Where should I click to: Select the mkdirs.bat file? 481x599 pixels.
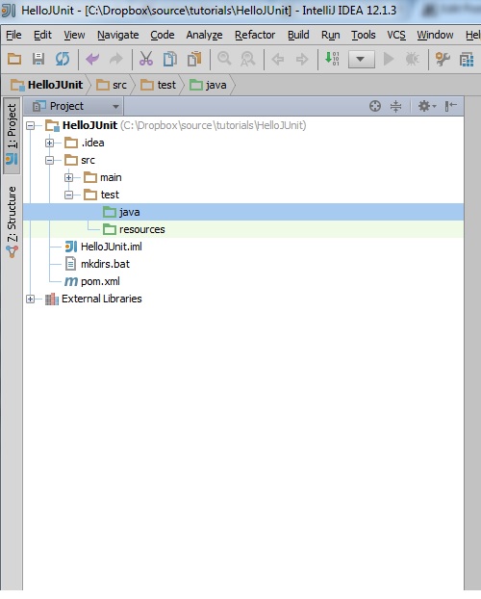click(98, 264)
